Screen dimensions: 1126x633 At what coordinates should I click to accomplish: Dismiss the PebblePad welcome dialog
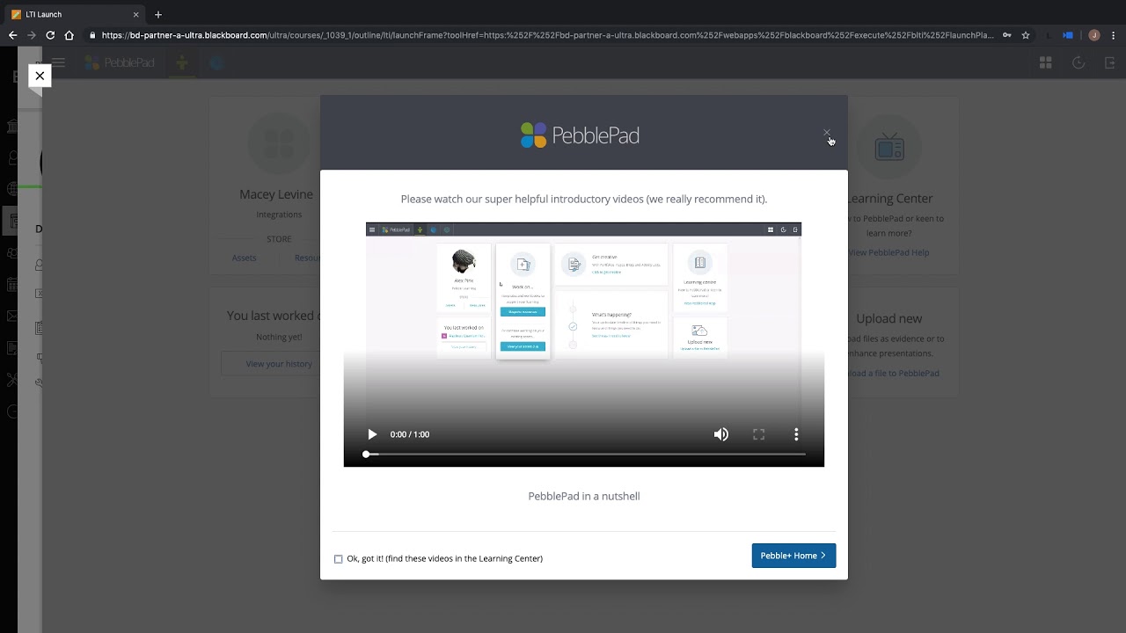coord(827,134)
